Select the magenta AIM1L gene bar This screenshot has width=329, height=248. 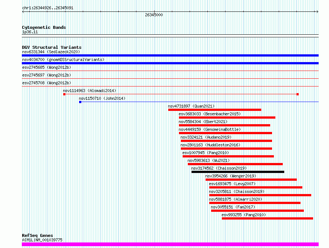tap(170, 244)
